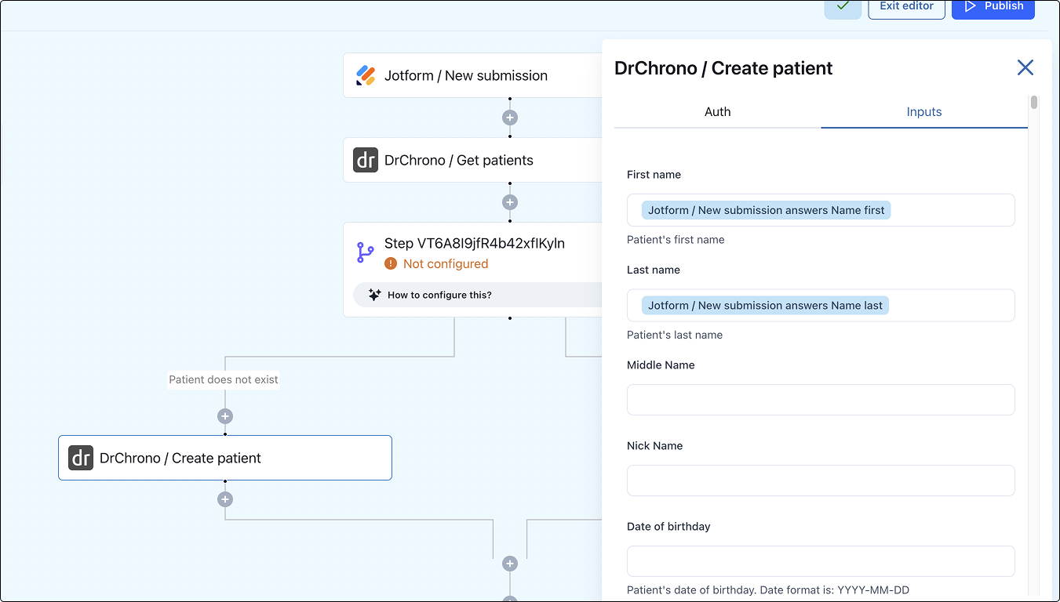Click the Jotform logo icon
The width and height of the screenshot is (1060, 602).
coord(366,75)
